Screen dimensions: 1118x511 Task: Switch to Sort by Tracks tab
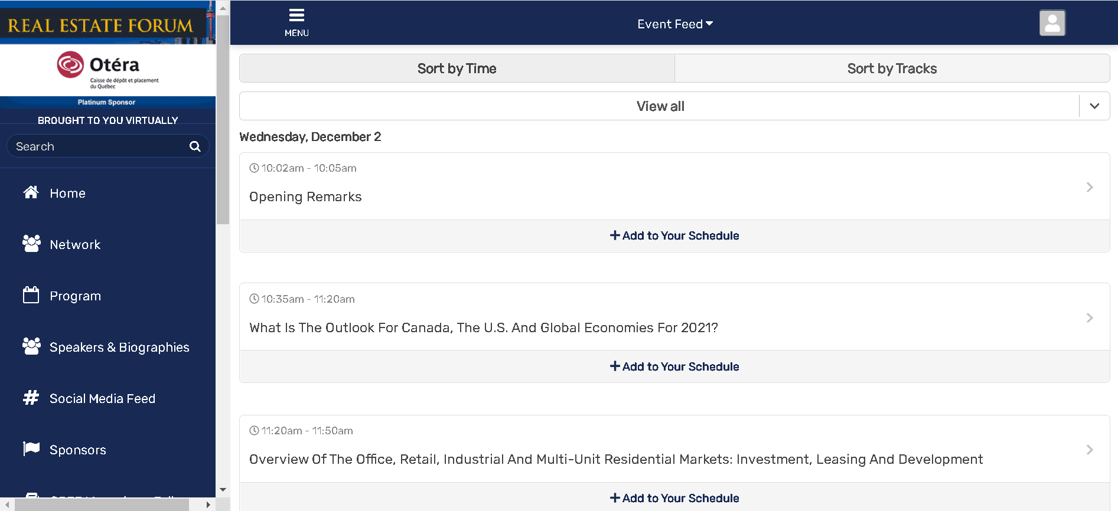[x=892, y=68]
